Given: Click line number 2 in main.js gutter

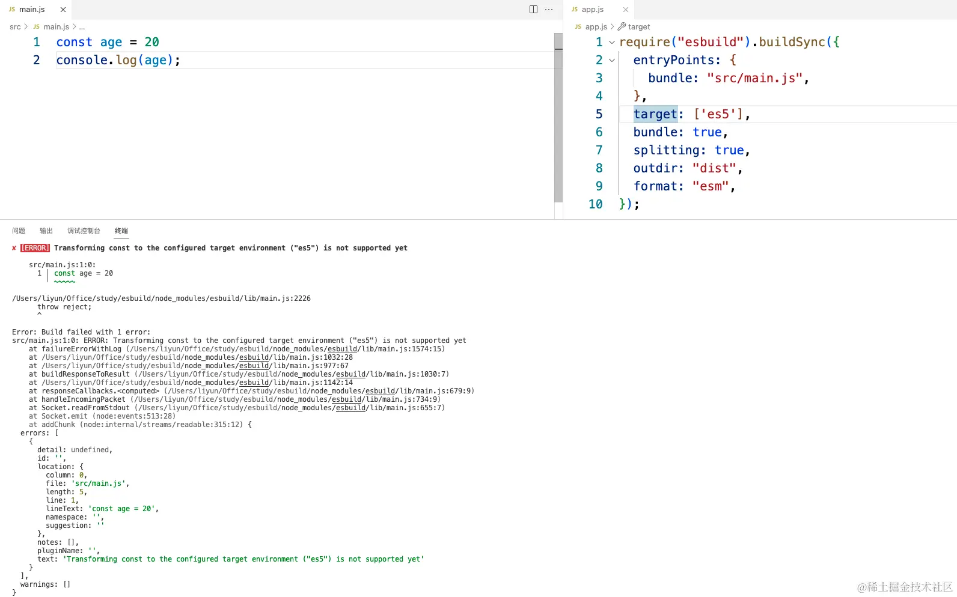Looking at the screenshot, I should click(x=37, y=60).
